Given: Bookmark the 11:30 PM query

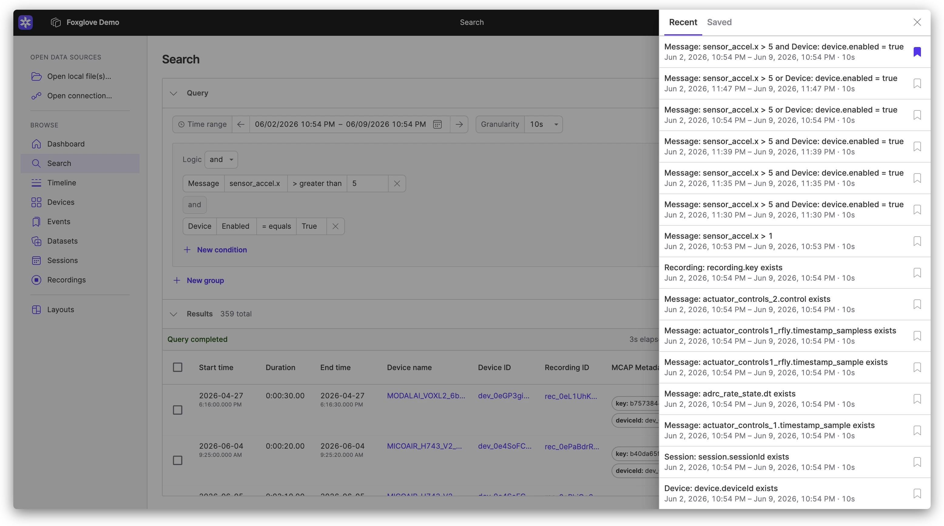Looking at the screenshot, I should (x=917, y=209).
